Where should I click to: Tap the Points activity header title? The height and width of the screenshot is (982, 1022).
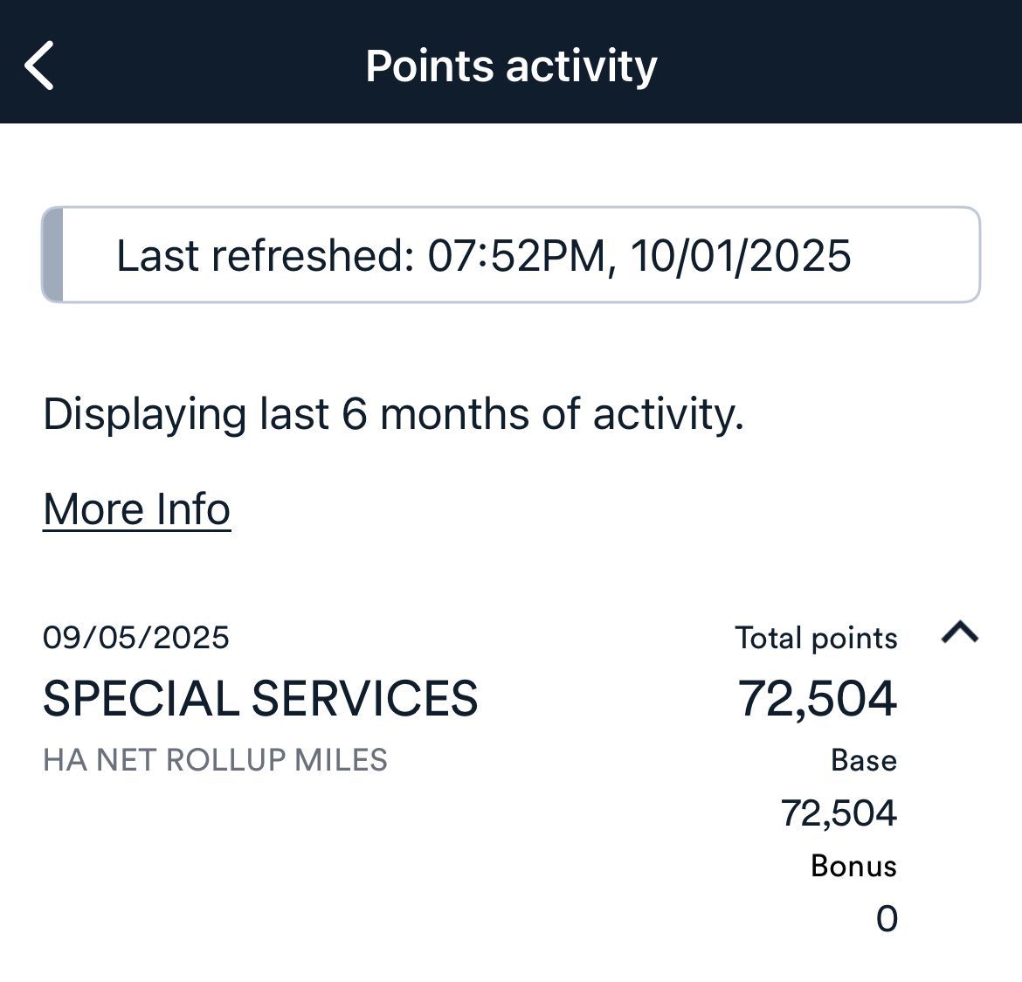pyautogui.click(x=511, y=66)
